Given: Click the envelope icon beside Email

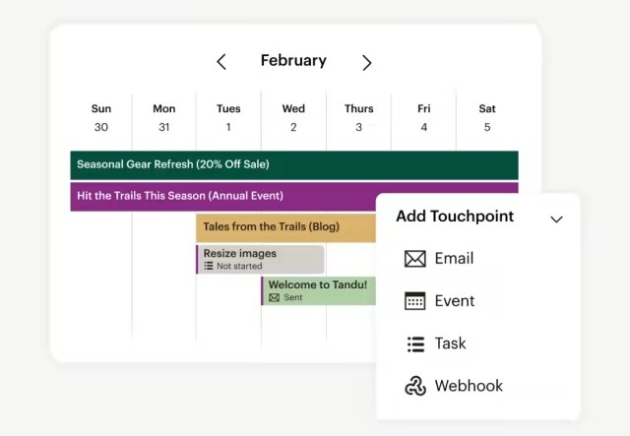Looking at the screenshot, I should [414, 259].
